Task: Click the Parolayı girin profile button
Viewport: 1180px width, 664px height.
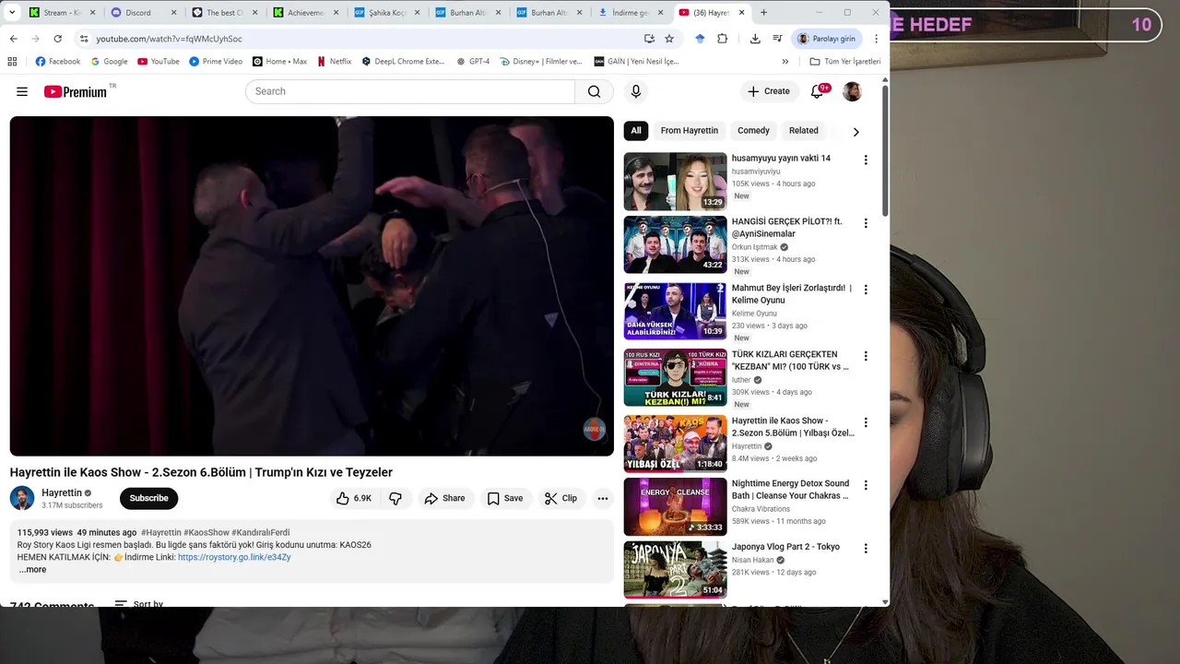Action: (827, 39)
